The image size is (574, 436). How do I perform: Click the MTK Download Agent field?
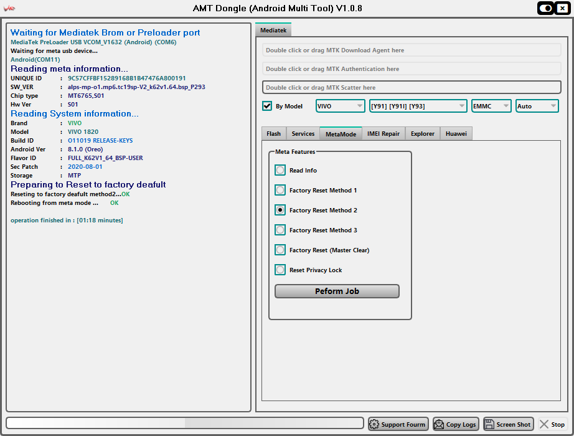pos(412,50)
